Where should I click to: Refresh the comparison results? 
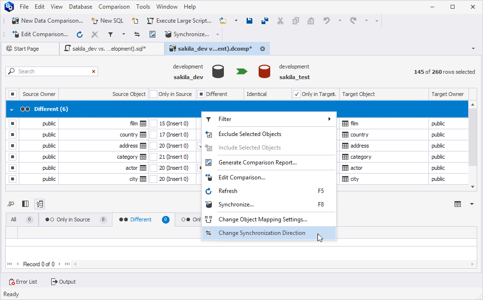point(79,34)
